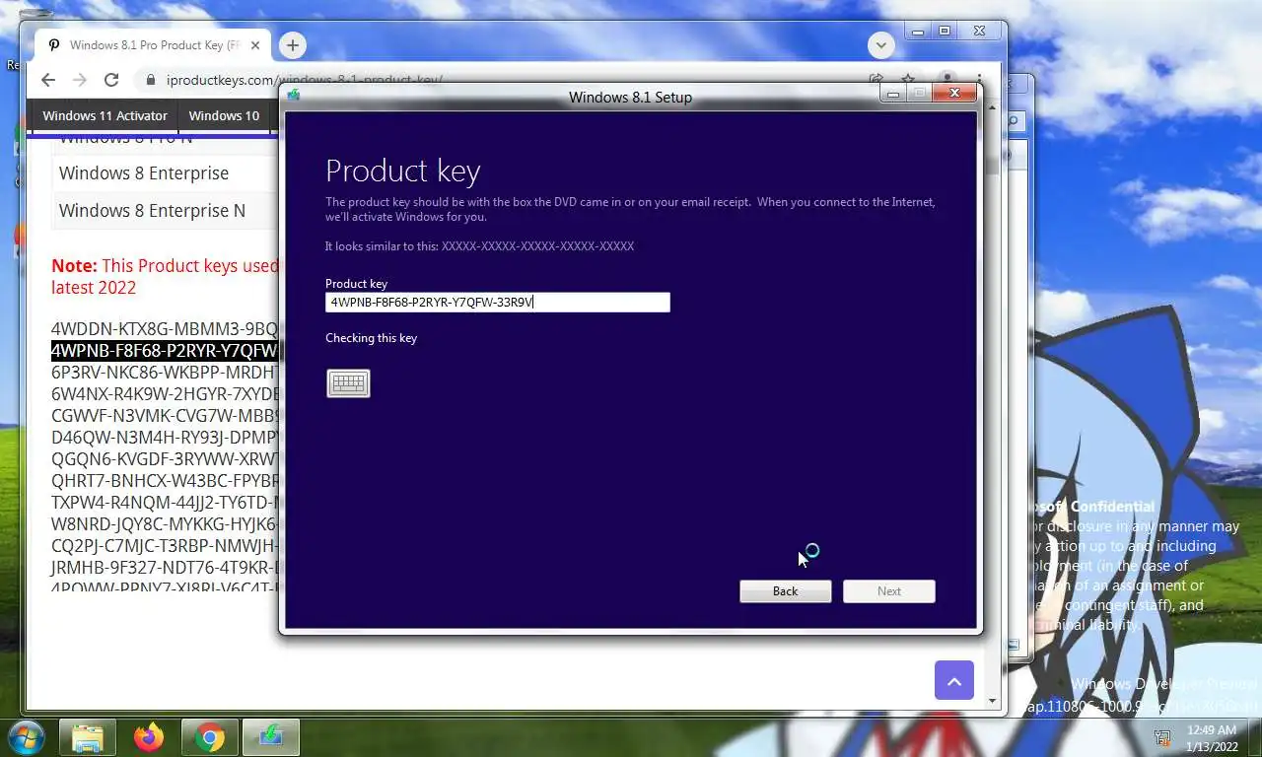Click the key starting with CGWVF-N3VMK
This screenshot has height=757, width=1262.
165,416
